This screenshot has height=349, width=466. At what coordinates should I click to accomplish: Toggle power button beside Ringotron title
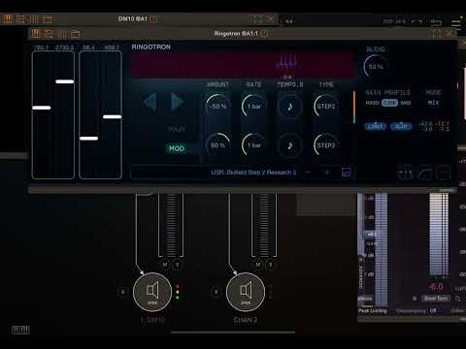[x=264, y=33]
